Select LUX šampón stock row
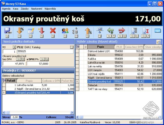This screenshot has height=125, width=164. point(119,70)
